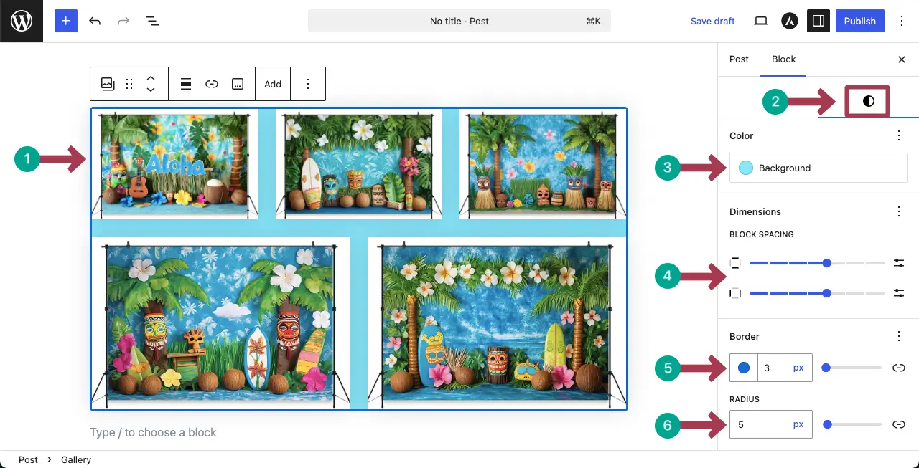Click the WordPress logo icon

tap(22, 21)
